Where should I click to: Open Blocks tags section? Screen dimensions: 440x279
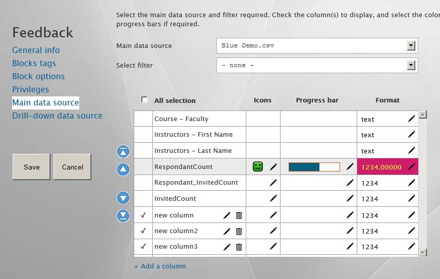click(34, 63)
